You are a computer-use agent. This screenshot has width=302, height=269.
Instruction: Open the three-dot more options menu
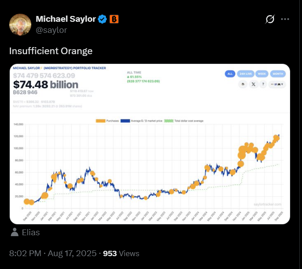tap(286, 19)
